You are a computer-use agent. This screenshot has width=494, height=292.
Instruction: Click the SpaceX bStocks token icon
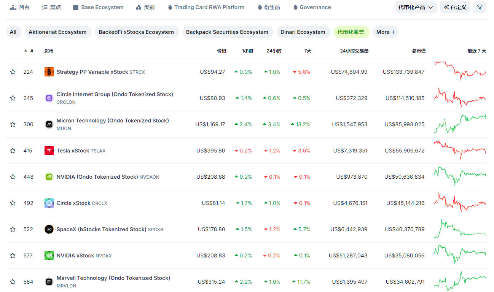click(49, 229)
